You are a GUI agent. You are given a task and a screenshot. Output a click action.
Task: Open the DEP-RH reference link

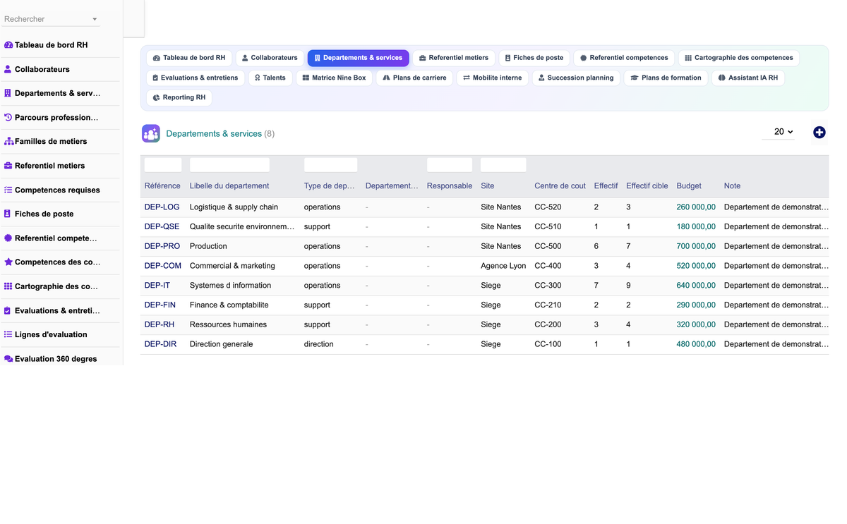(x=159, y=325)
